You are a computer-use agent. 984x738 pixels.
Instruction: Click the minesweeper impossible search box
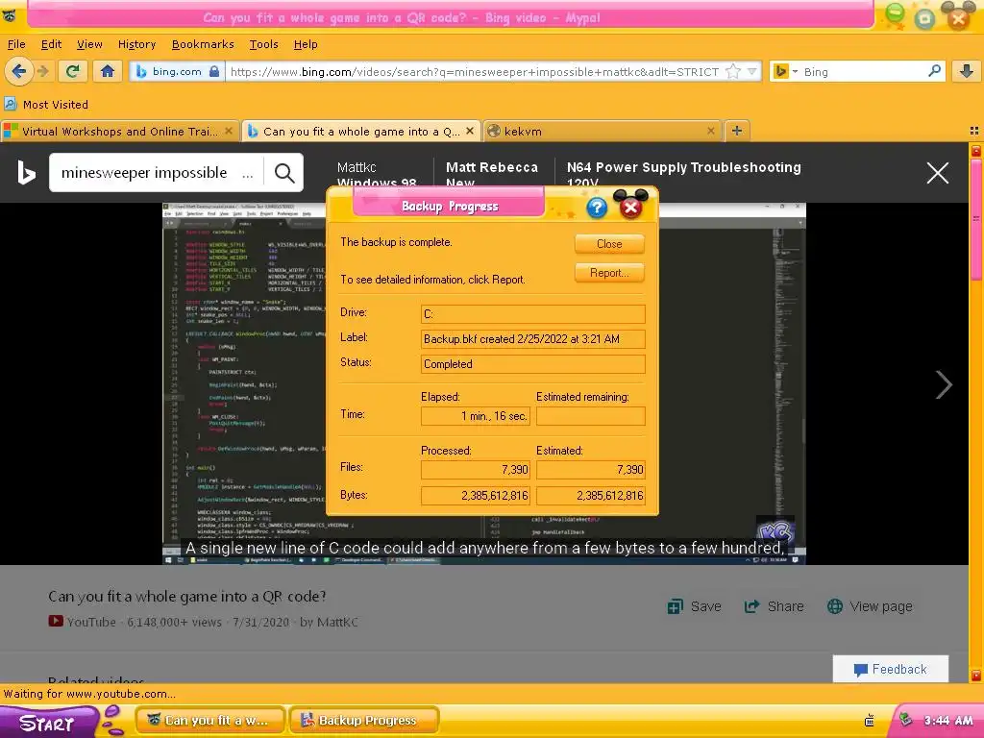click(x=157, y=173)
